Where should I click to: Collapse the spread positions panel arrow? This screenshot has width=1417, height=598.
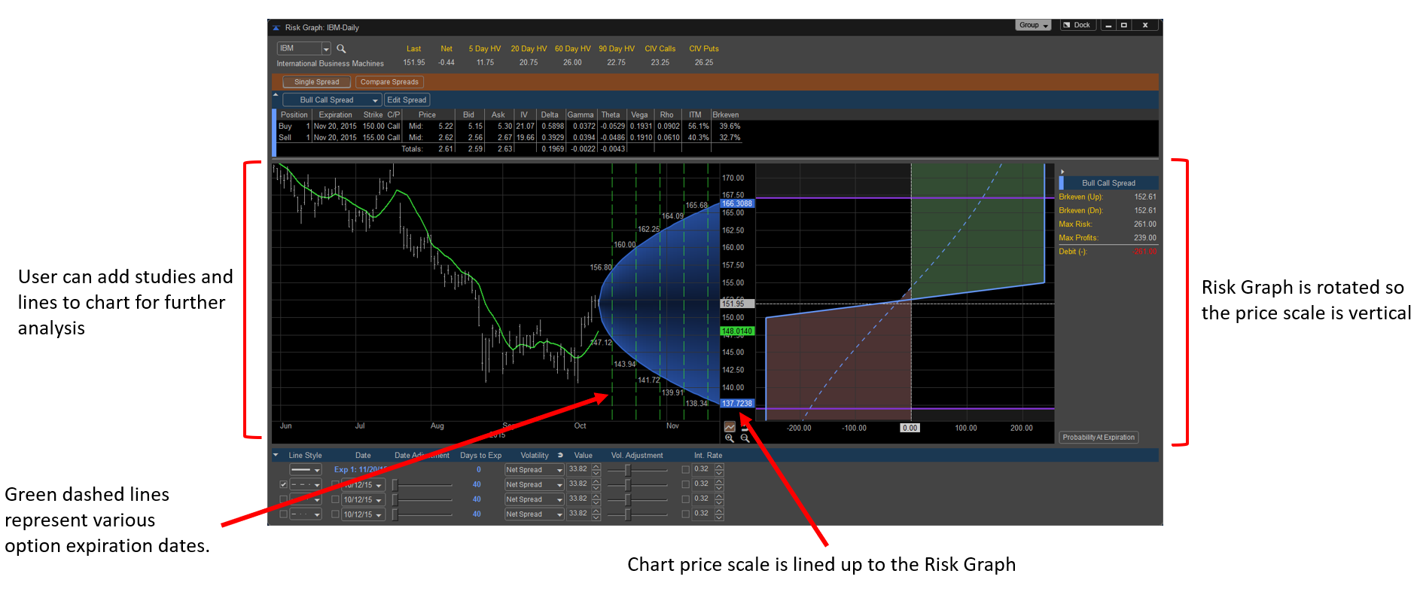click(276, 94)
